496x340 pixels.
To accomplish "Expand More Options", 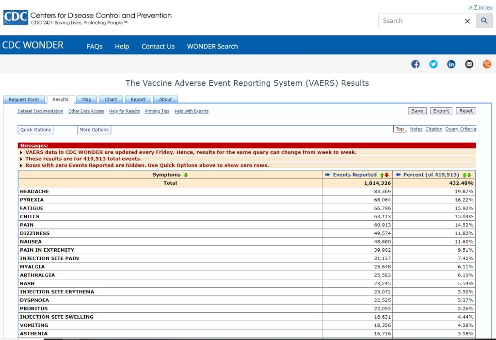I will [x=94, y=130].
